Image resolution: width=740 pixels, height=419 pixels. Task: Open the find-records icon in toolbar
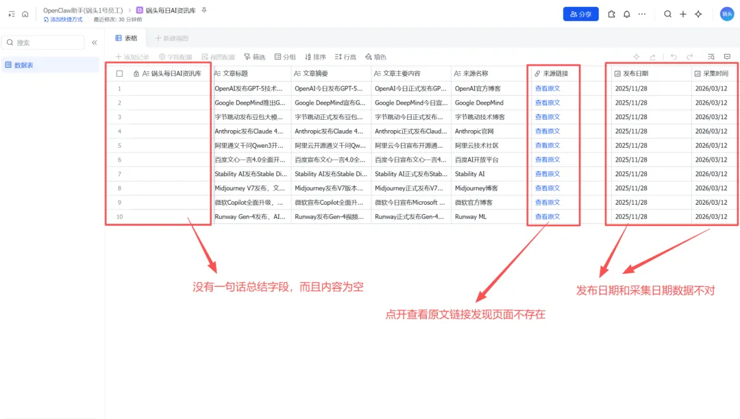click(711, 57)
